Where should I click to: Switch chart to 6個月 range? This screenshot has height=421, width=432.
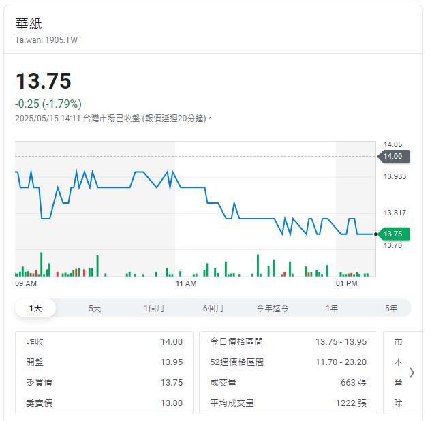[x=213, y=308]
